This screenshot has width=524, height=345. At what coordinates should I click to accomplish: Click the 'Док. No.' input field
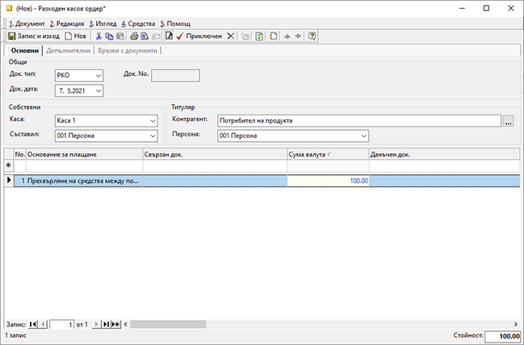pos(175,76)
